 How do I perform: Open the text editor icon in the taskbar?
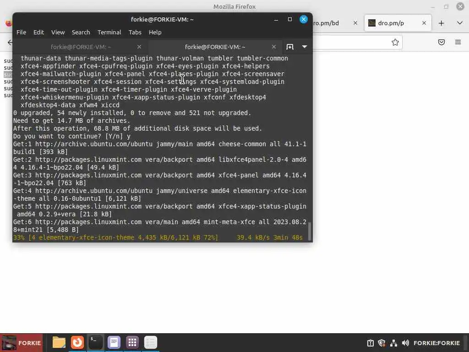[114, 342]
